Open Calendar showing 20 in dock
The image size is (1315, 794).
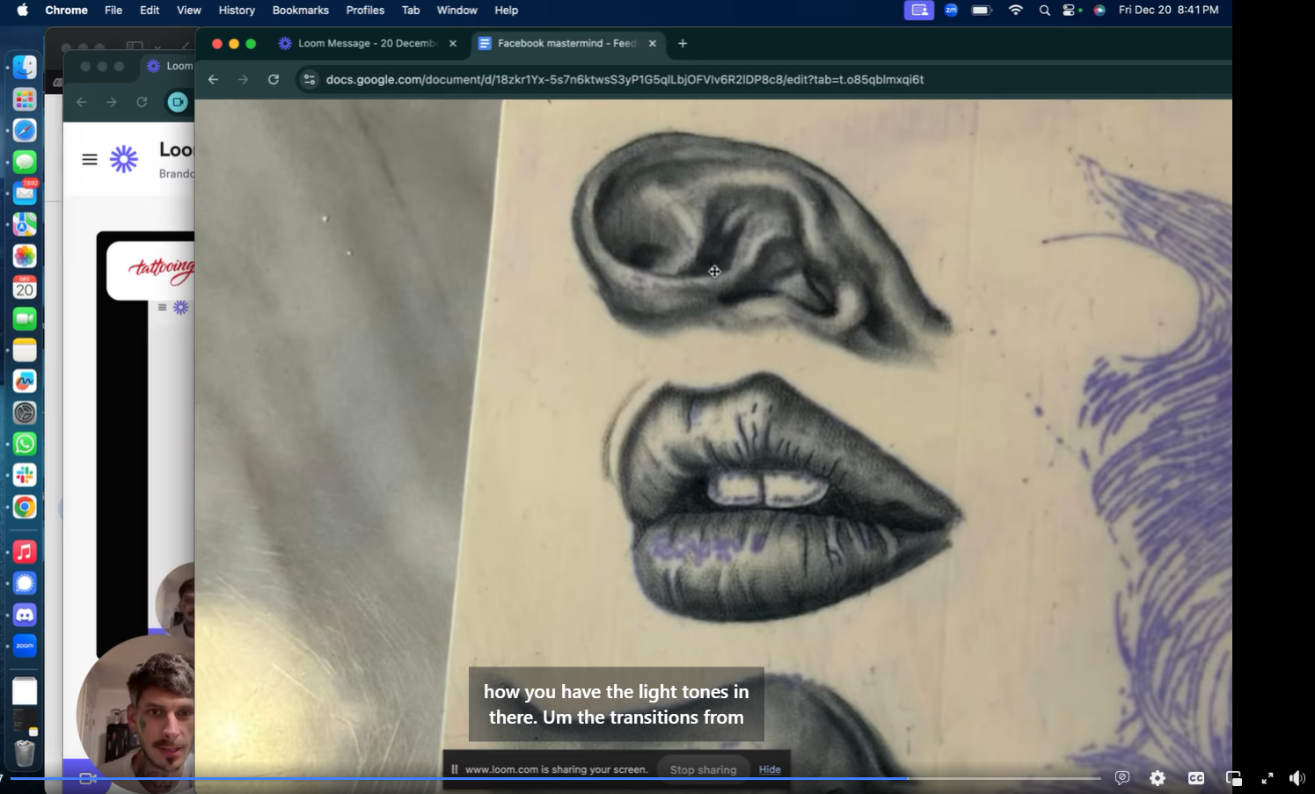tap(25, 287)
